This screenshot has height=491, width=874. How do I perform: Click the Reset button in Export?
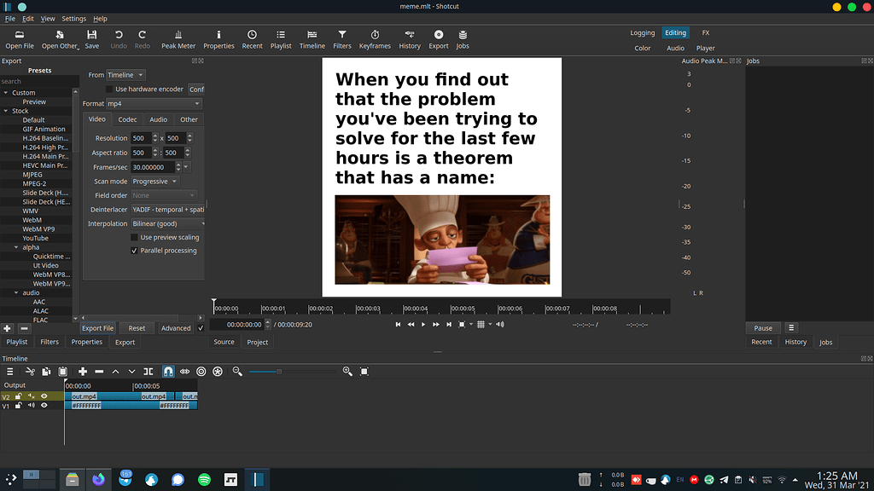pos(137,328)
